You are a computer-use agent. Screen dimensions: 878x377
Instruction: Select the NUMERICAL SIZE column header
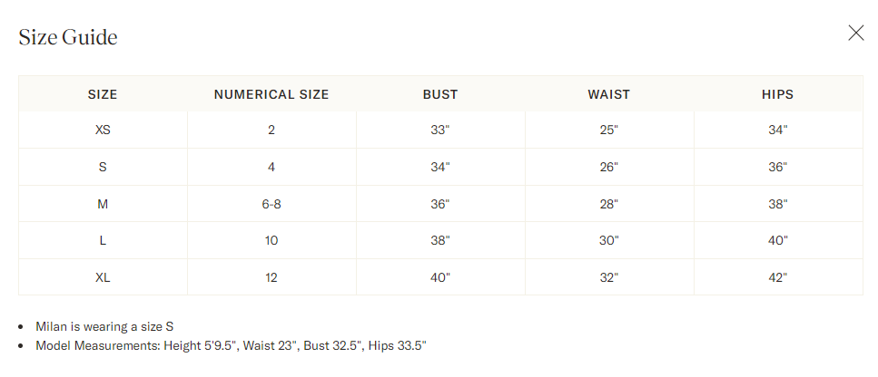click(271, 94)
